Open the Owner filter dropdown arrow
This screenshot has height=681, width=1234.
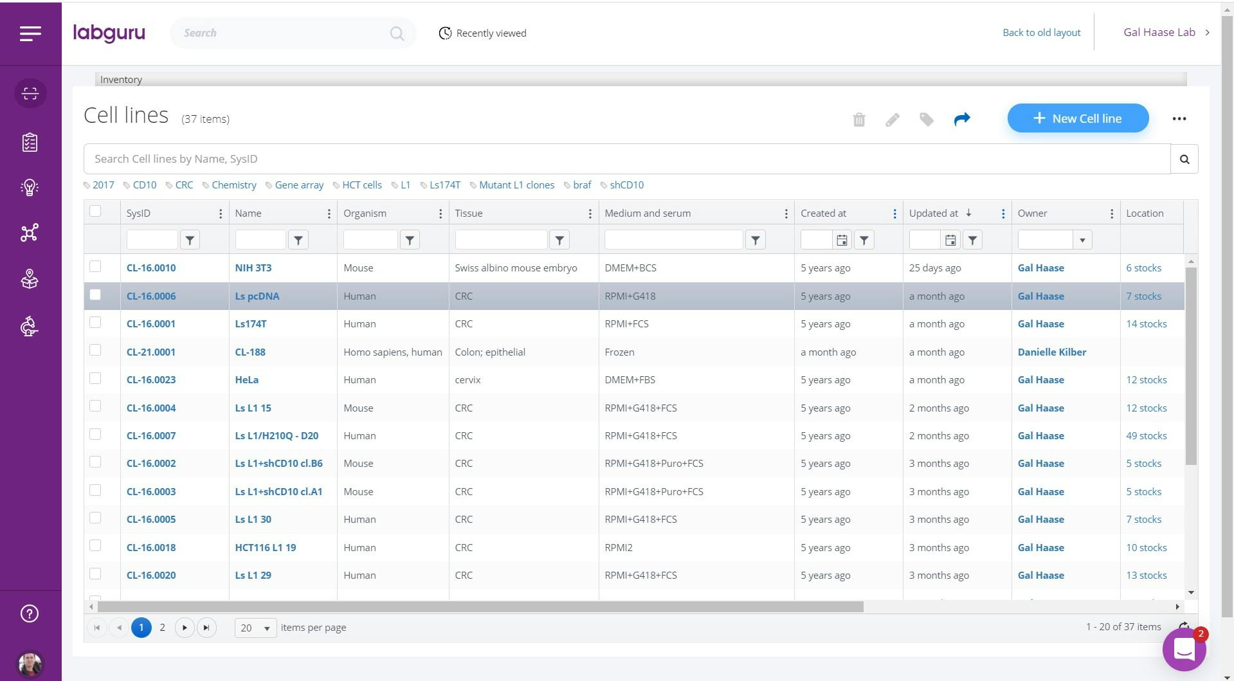click(1084, 239)
